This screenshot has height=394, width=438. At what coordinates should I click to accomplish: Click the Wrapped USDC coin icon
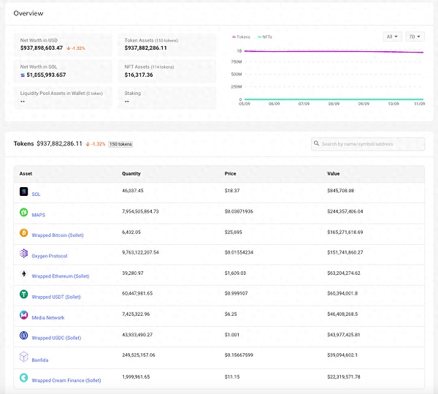pos(24,336)
